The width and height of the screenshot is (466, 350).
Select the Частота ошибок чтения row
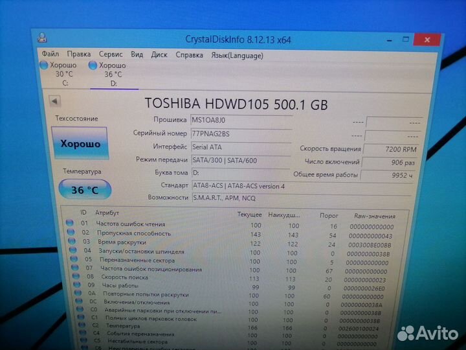click(230, 225)
